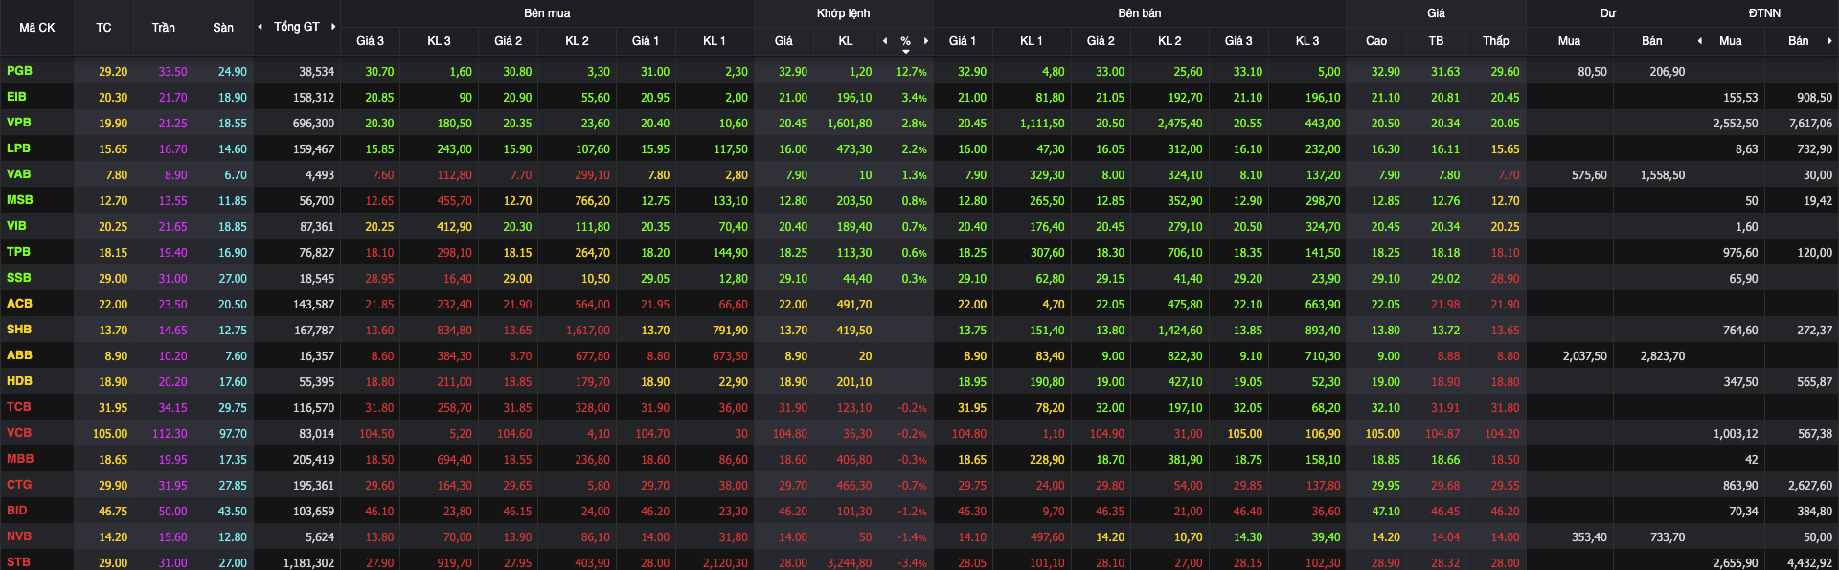Click the Tổng GT column header

[x=297, y=27]
